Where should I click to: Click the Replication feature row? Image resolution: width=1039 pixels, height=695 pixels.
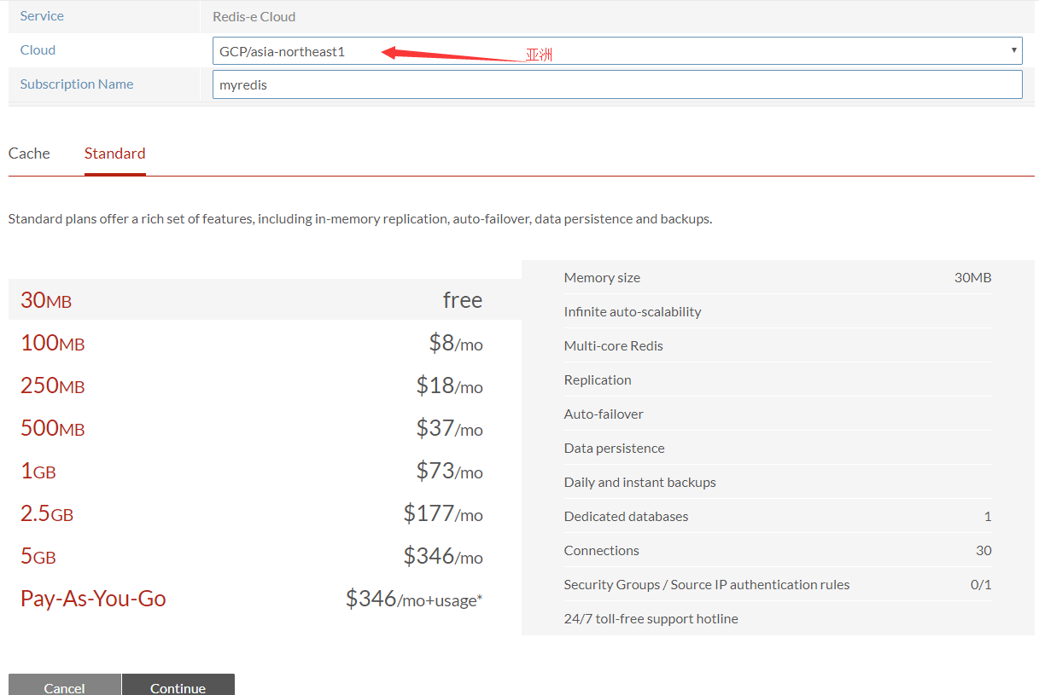tap(778, 379)
